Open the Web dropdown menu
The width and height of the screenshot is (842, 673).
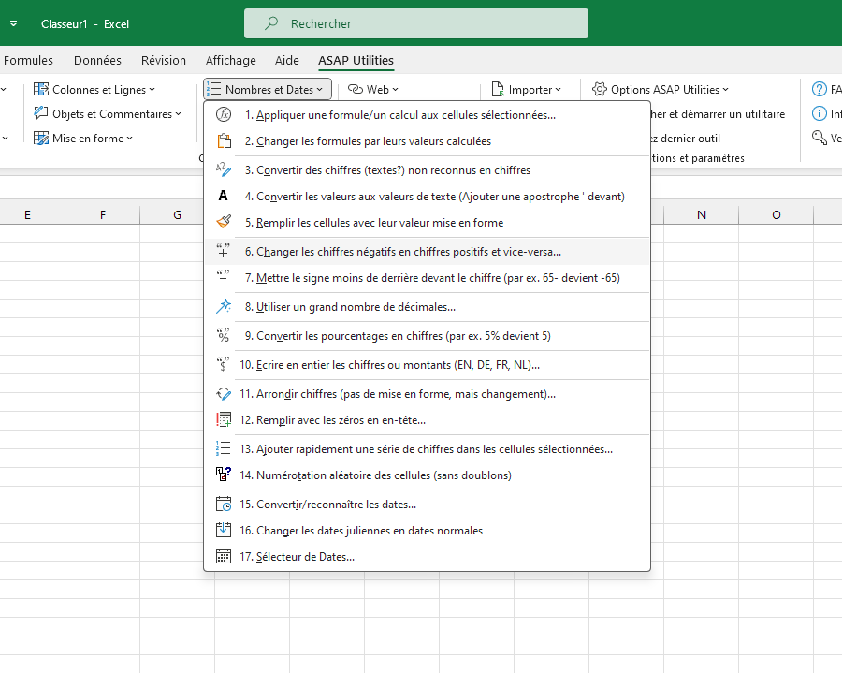(x=373, y=90)
